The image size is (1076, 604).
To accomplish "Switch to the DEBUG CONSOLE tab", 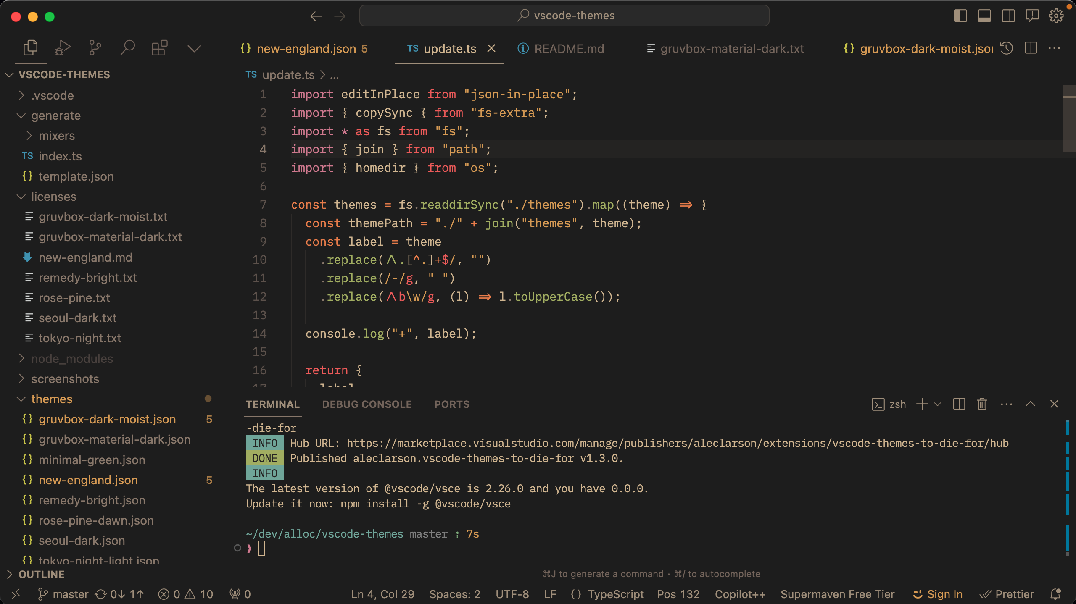I will click(x=367, y=404).
